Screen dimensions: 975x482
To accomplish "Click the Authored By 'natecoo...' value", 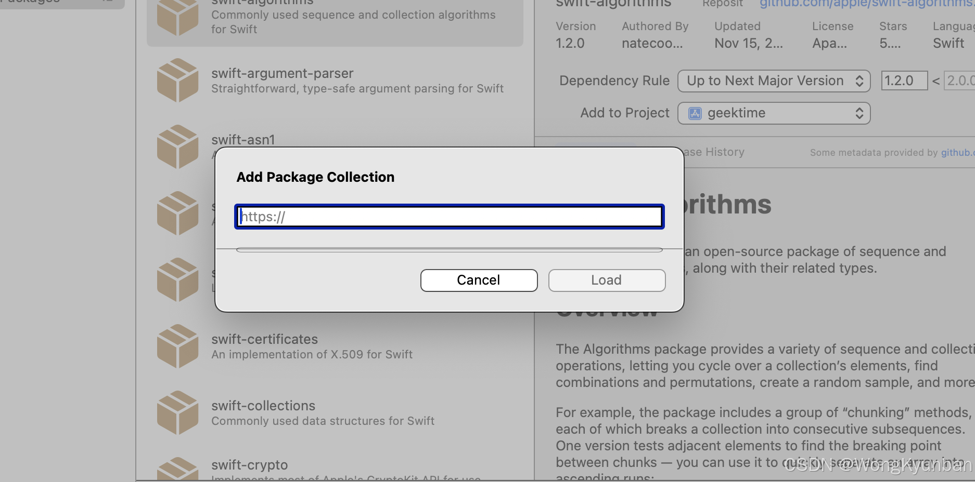I will coord(652,43).
